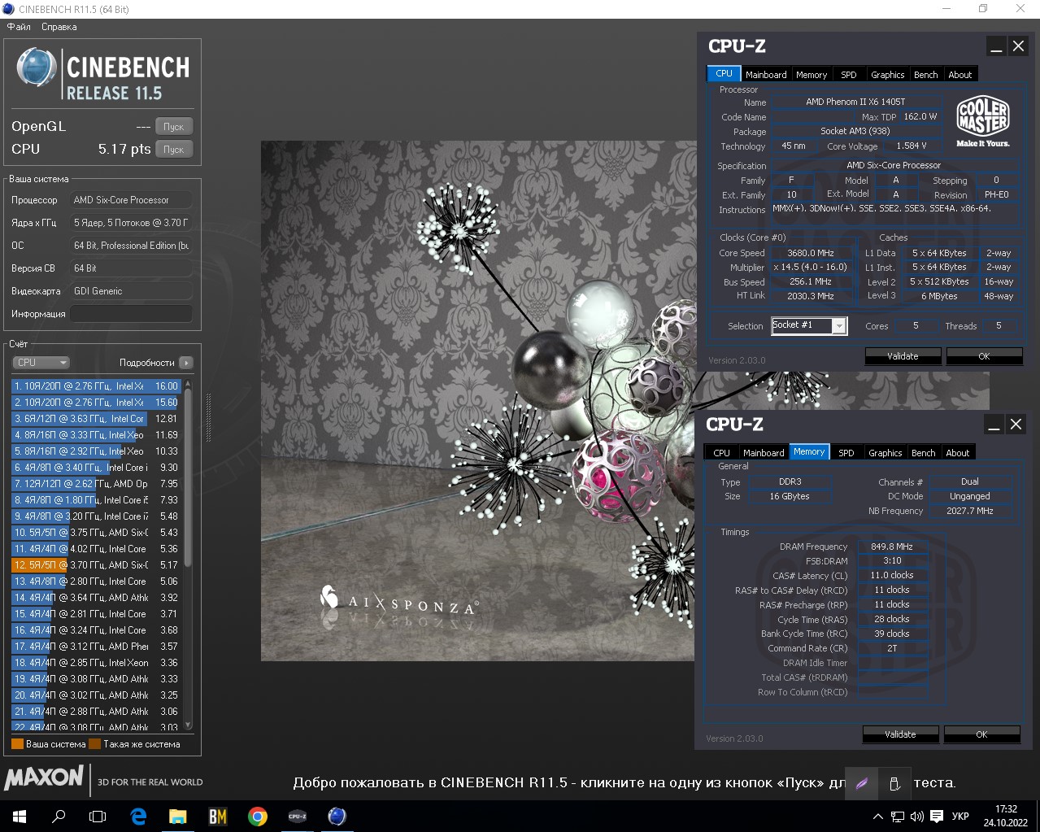The image size is (1040, 832).
Task: Open the CPU ranking type dropdown
Action: [41, 363]
